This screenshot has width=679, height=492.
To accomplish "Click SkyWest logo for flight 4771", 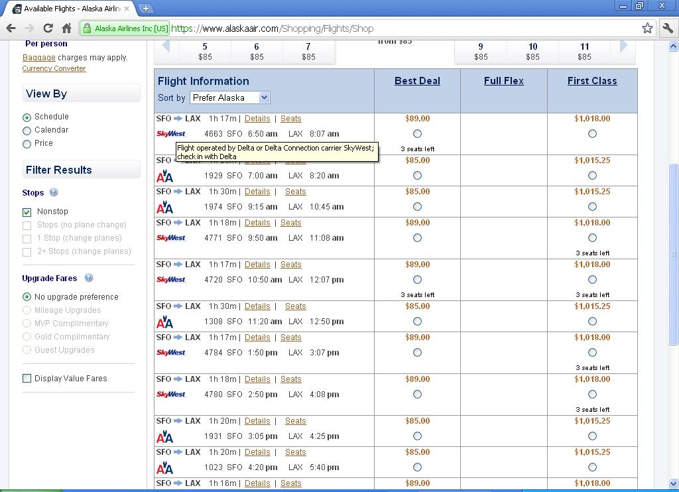I will coord(171,238).
